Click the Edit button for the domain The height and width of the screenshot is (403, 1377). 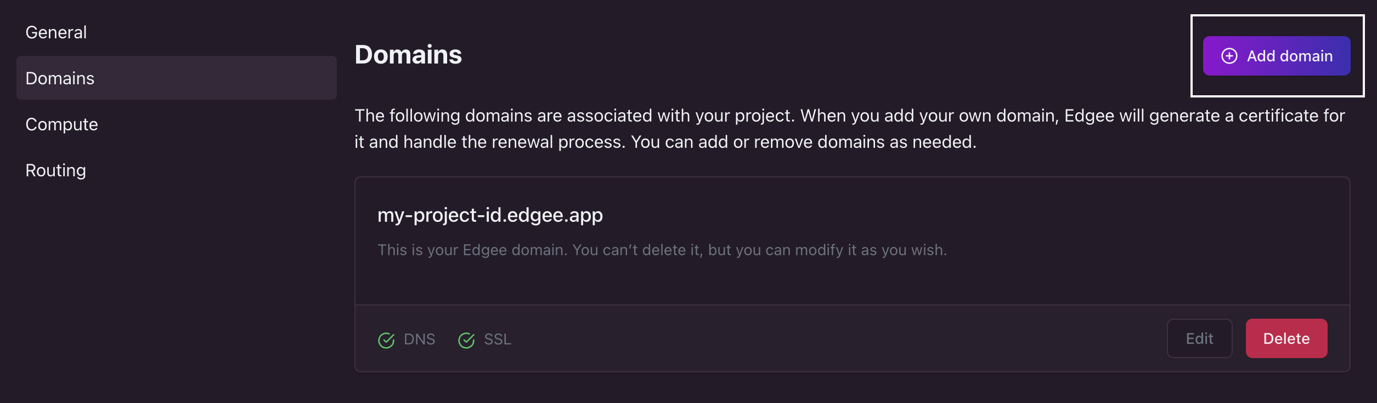(x=1199, y=338)
